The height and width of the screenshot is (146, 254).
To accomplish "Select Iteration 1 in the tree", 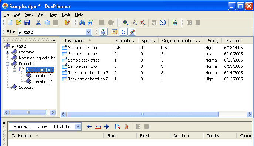I will 42,76.
